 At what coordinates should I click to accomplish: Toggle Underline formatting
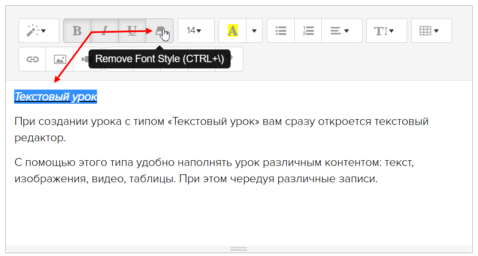click(x=132, y=31)
